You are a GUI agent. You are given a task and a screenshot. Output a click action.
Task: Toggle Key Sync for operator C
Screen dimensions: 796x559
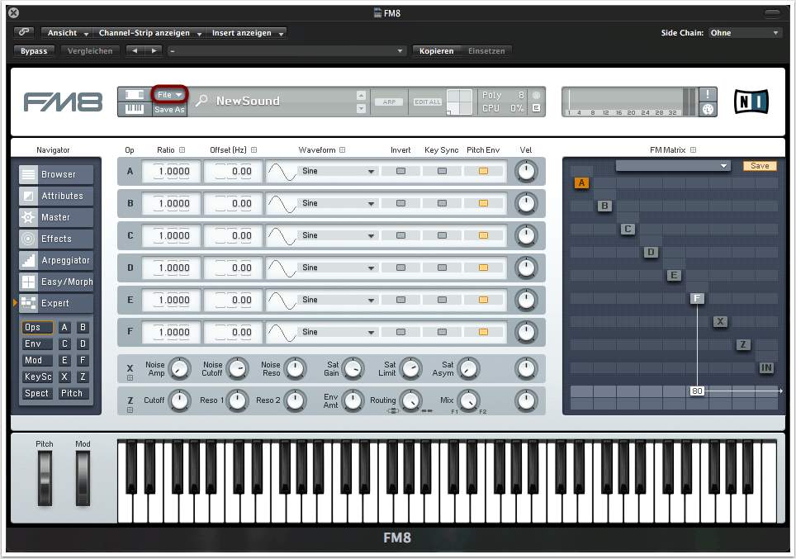[x=442, y=235]
